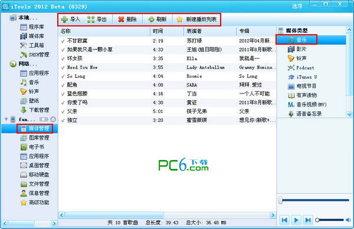Screen dimensions: 354x229
Task: Open 桌面管理 under the device
Action: 35,165
